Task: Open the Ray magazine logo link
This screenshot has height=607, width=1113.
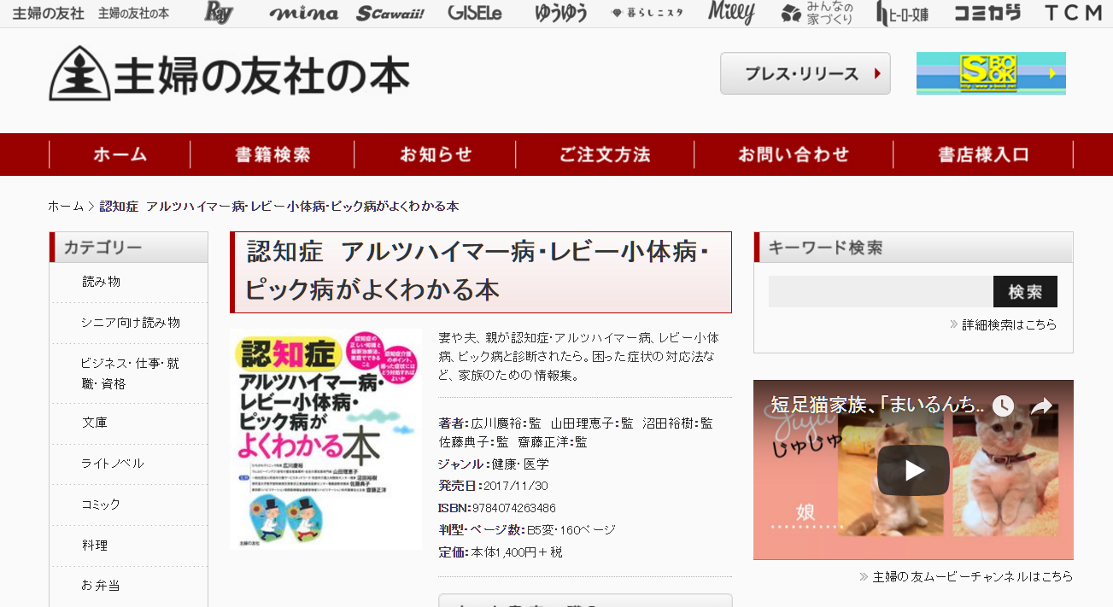Action: pos(220,13)
